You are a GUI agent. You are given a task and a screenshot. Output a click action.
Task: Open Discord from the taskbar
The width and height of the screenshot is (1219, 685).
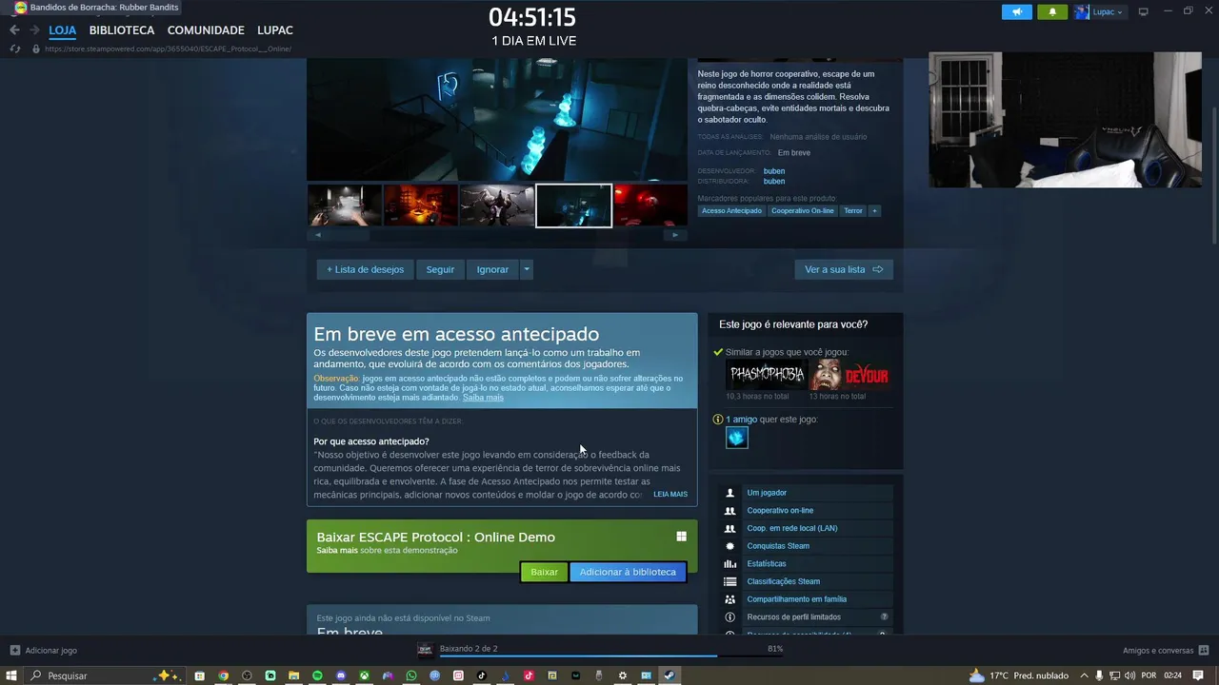coord(341,675)
